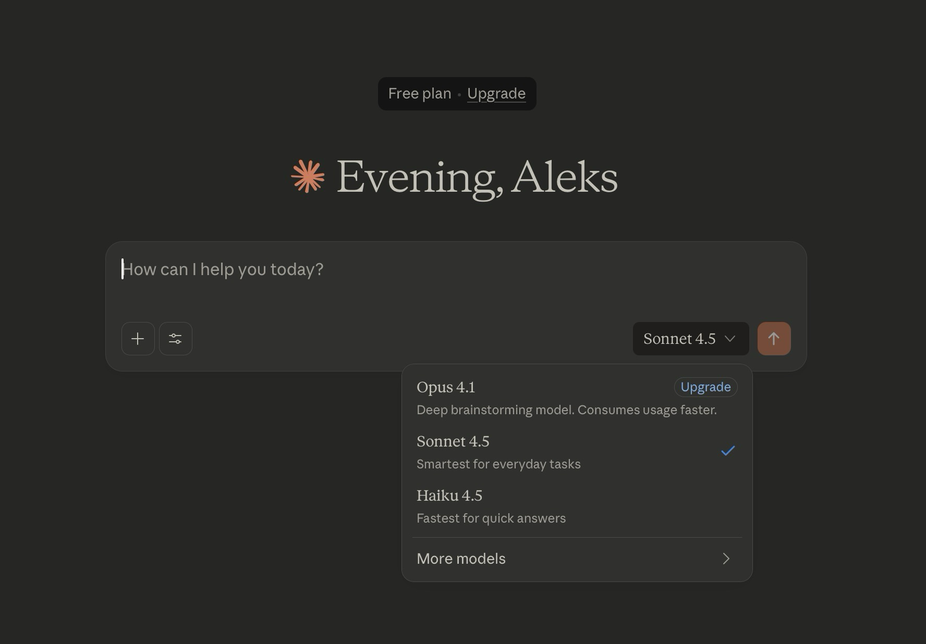The image size is (926, 644).
Task: Open the search and tools sliders icon
Action: [x=175, y=339]
